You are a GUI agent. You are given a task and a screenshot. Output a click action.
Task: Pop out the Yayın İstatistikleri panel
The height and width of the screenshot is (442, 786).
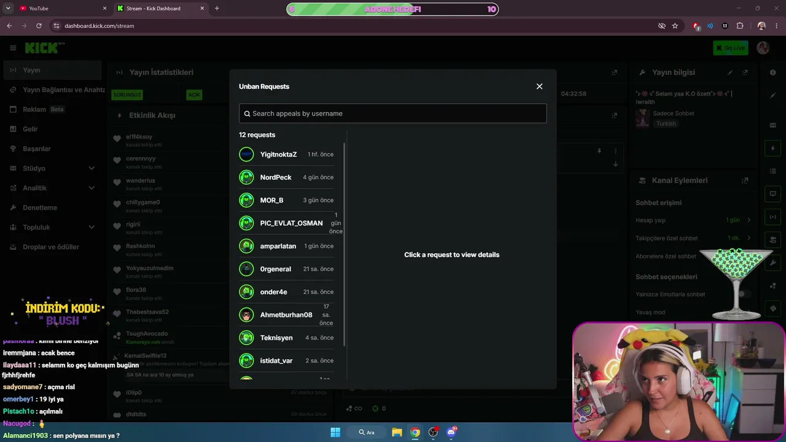614,72
